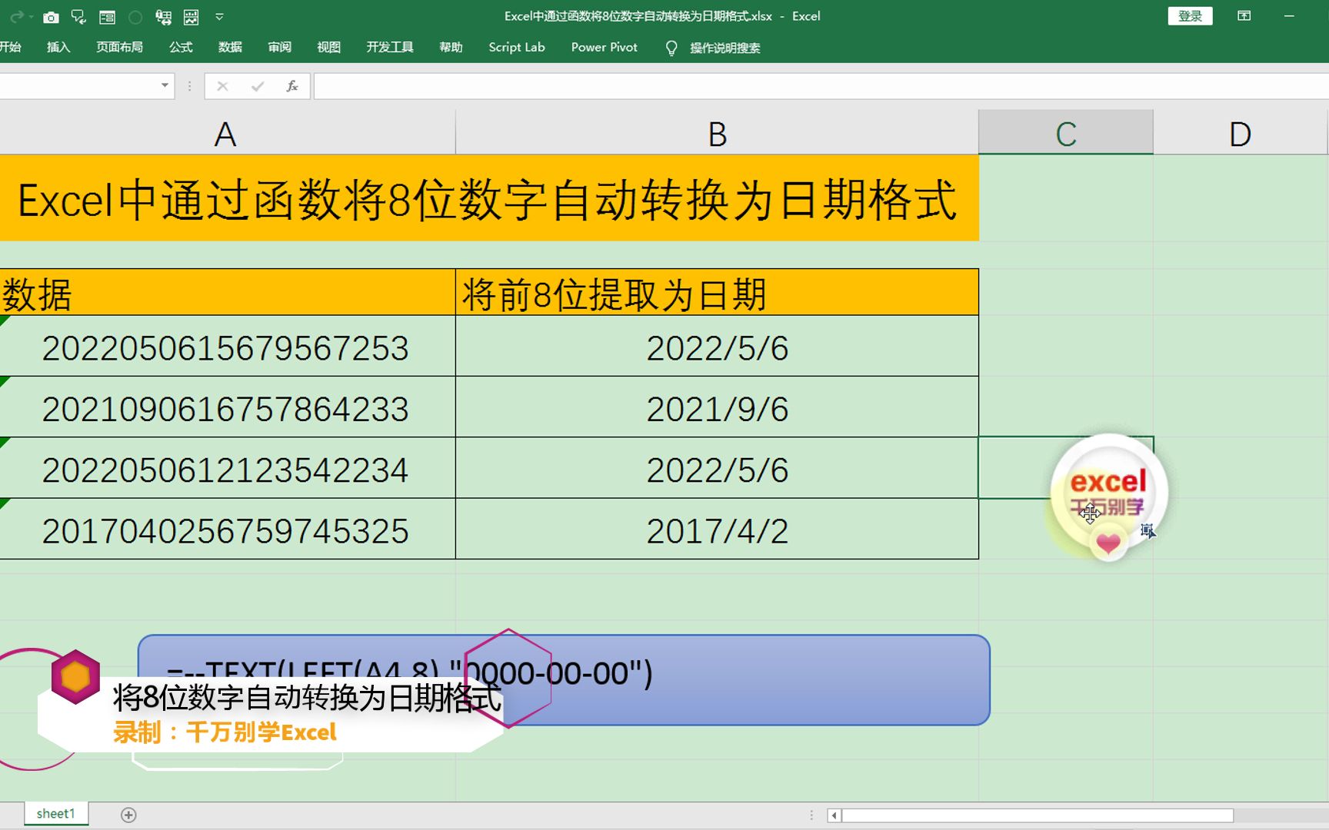1329x830 pixels.
Task: Click the lightbulb Tell Me icon
Action: tap(671, 48)
